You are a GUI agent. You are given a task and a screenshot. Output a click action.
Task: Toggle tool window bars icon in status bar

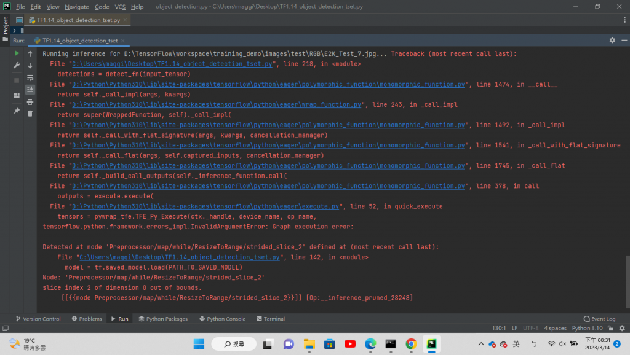click(x=6, y=328)
